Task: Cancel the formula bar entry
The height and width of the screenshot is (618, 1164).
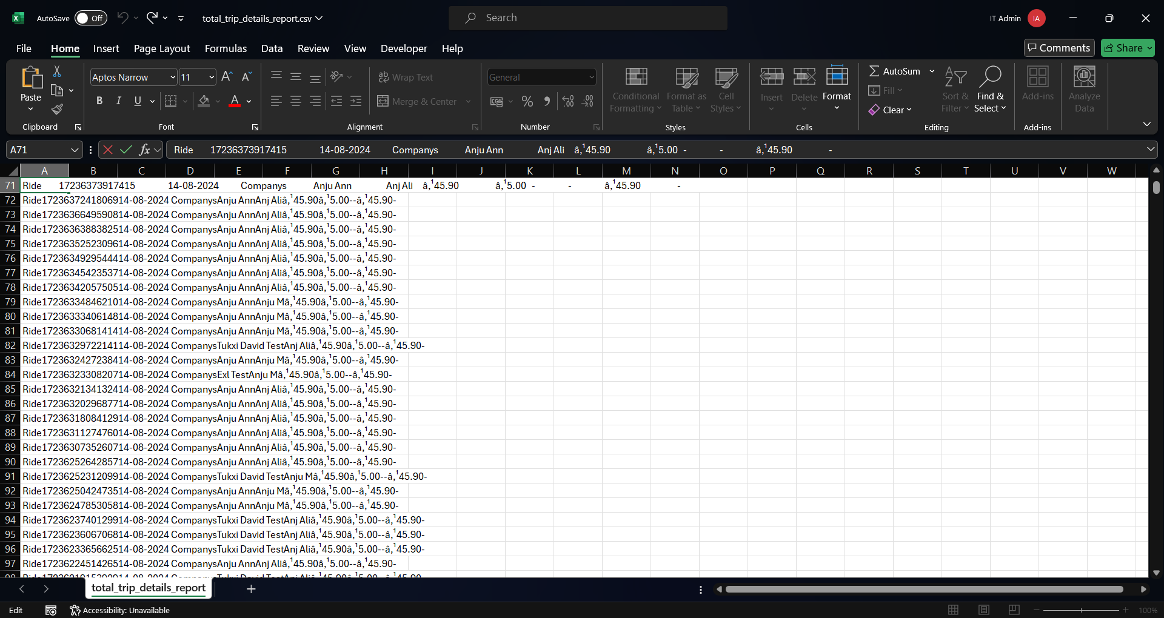Action: click(108, 150)
